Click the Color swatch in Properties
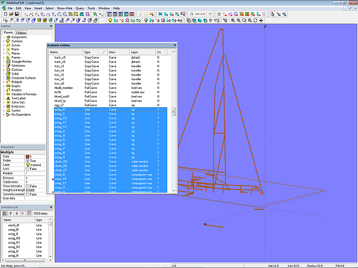Viewport: 358px width, 268px height. click(28, 156)
